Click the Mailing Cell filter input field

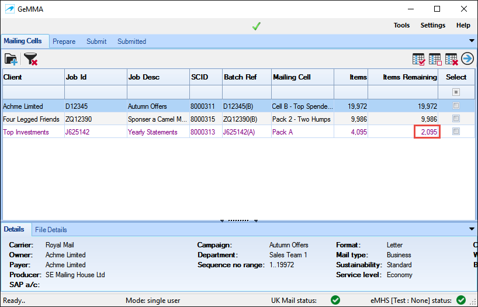(303, 92)
